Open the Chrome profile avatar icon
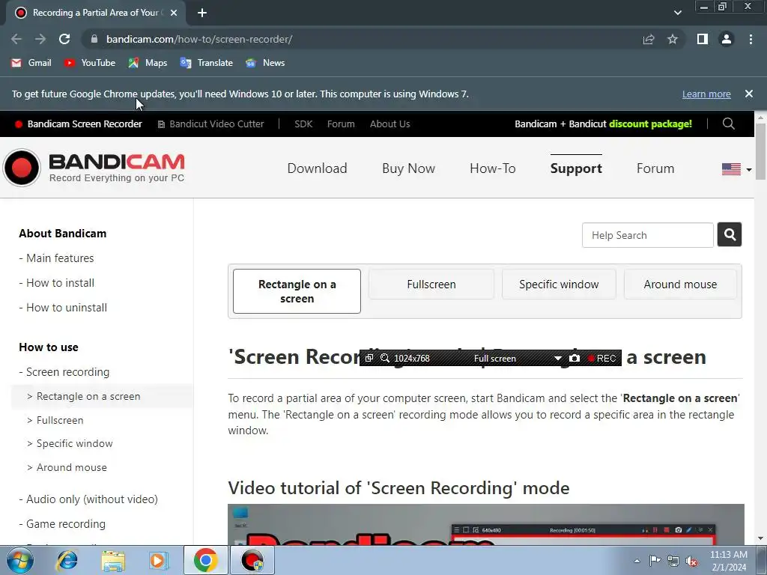 coord(727,39)
